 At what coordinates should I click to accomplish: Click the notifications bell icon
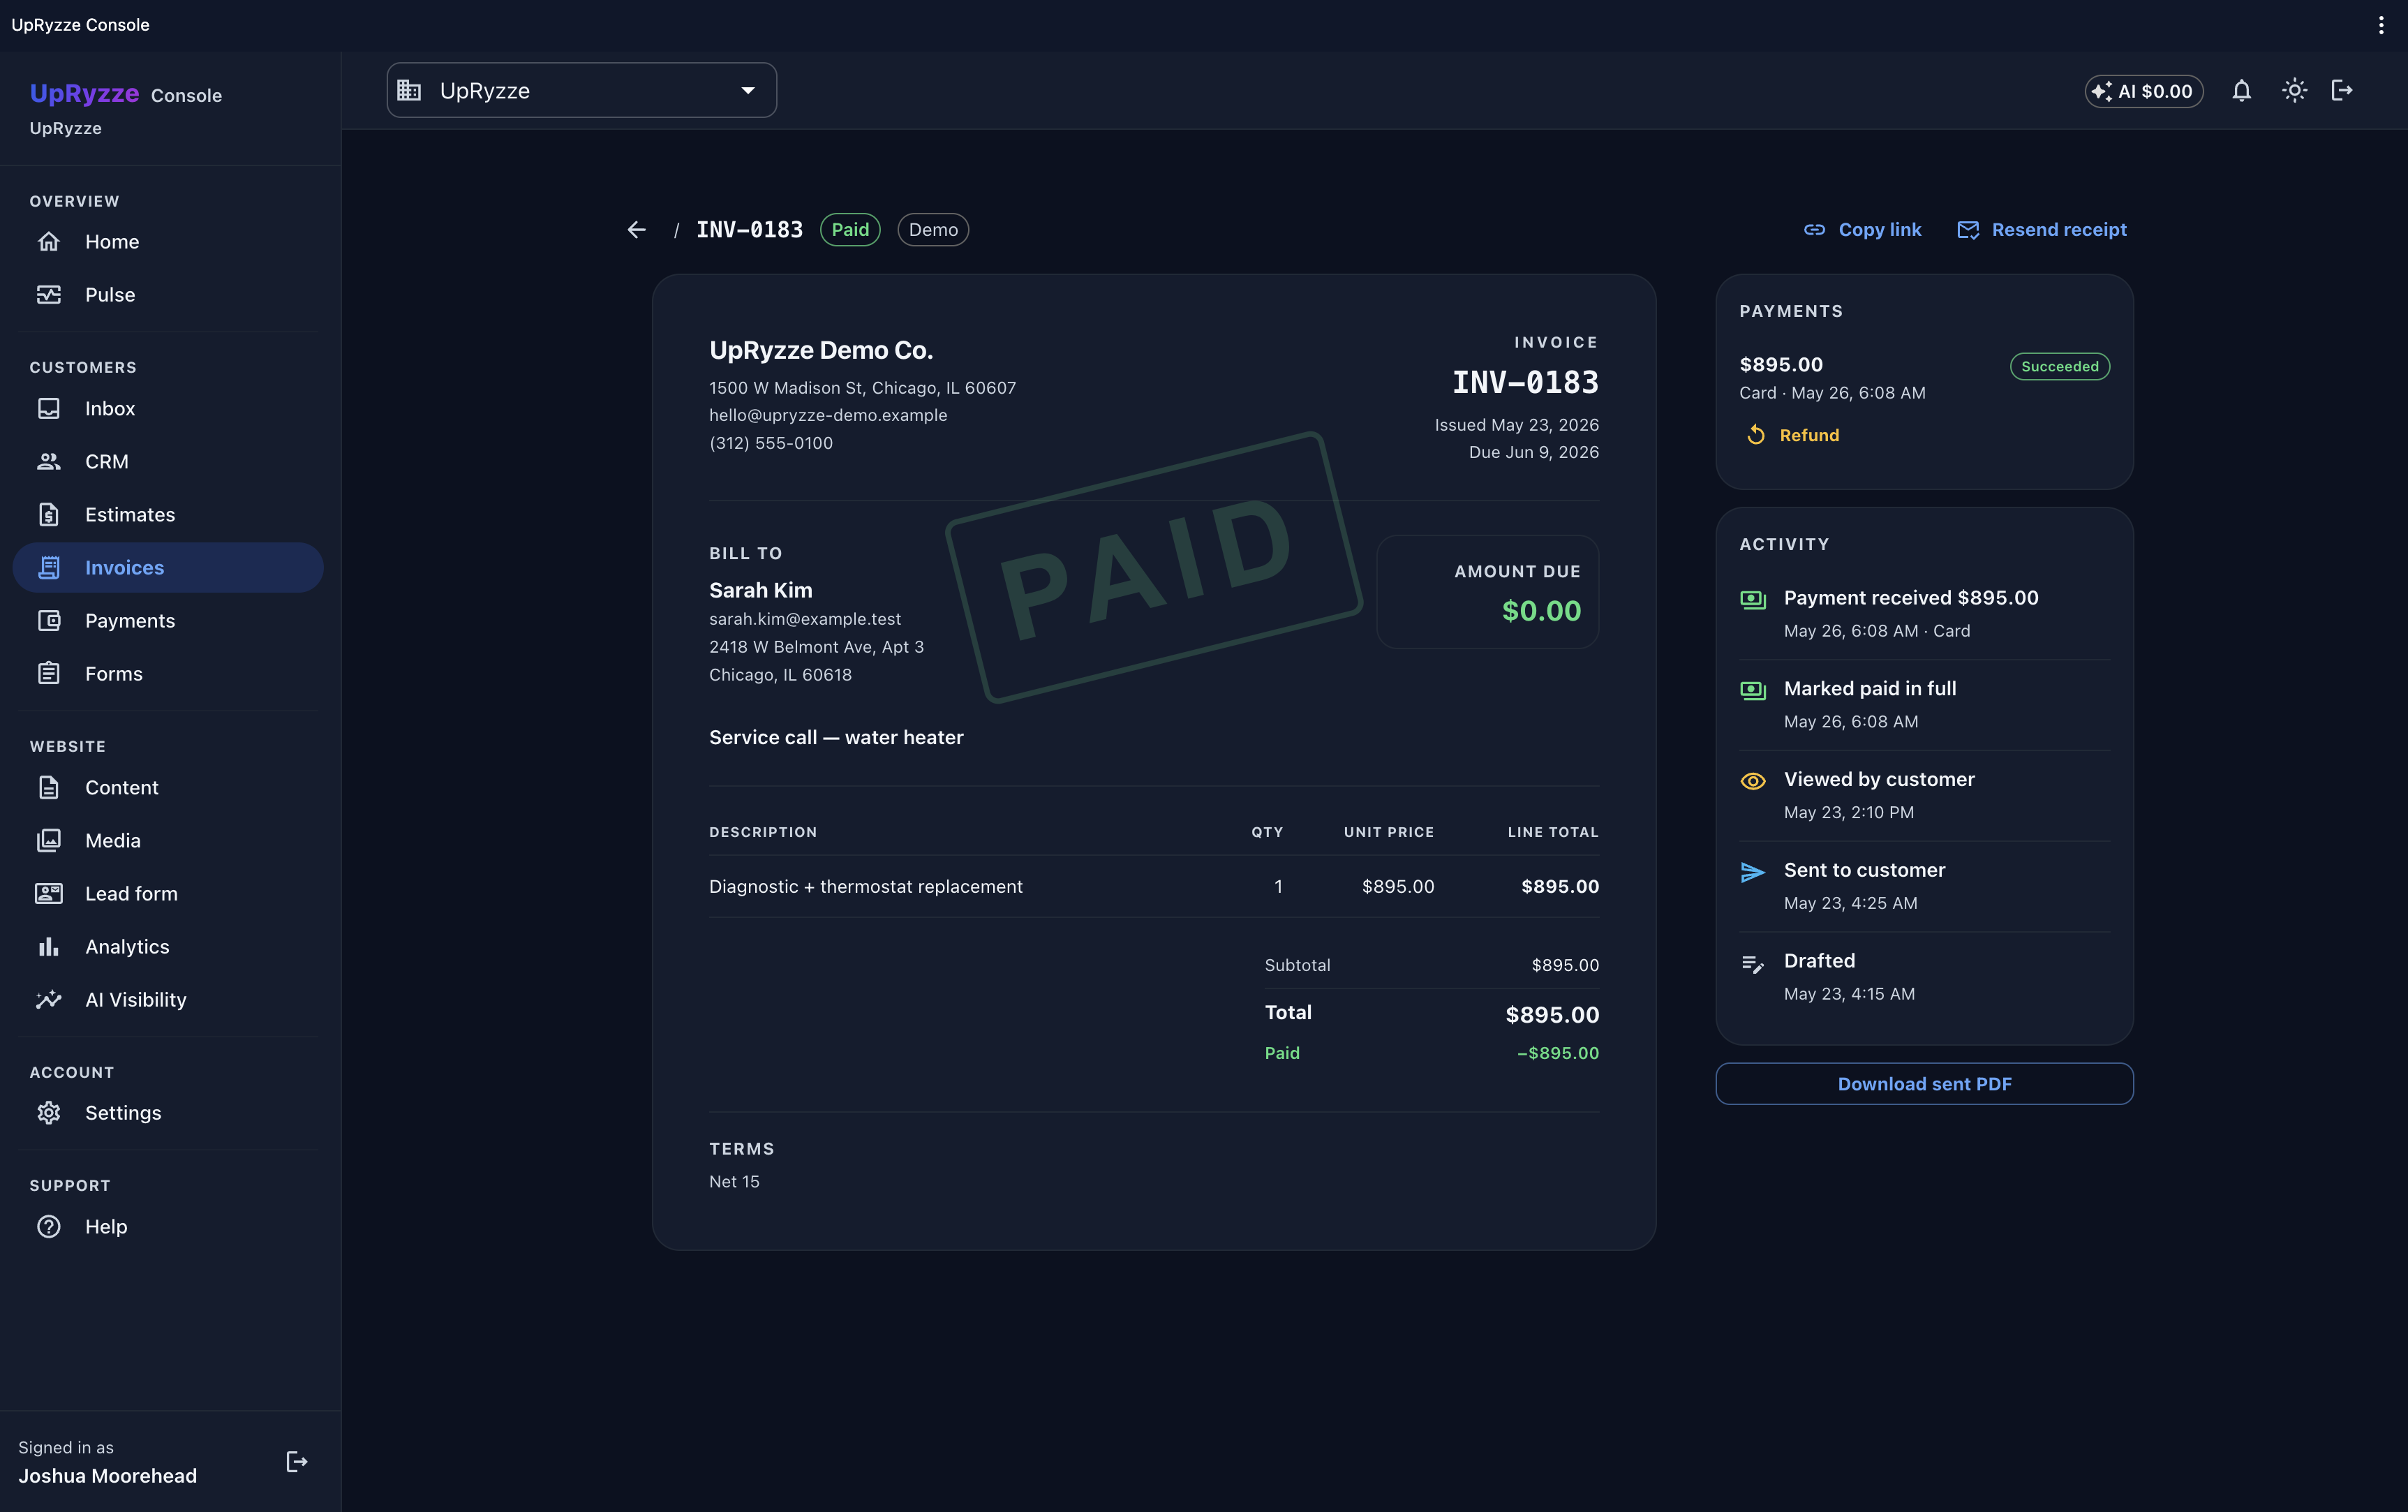(x=2242, y=91)
